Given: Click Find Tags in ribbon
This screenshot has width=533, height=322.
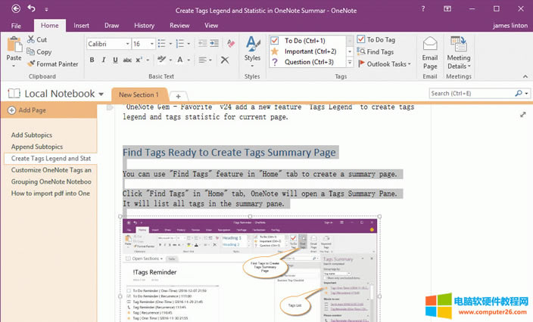Looking at the screenshot, I should pos(376,52).
